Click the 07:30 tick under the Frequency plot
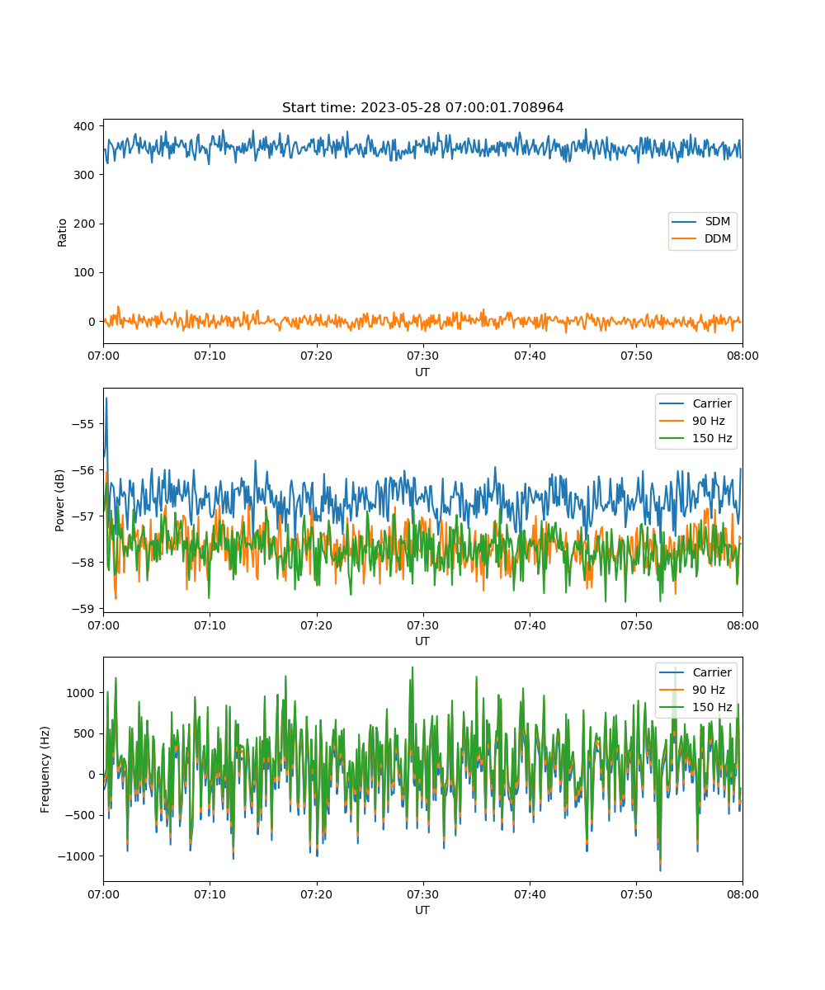The height and width of the screenshot is (990, 825). (x=422, y=893)
